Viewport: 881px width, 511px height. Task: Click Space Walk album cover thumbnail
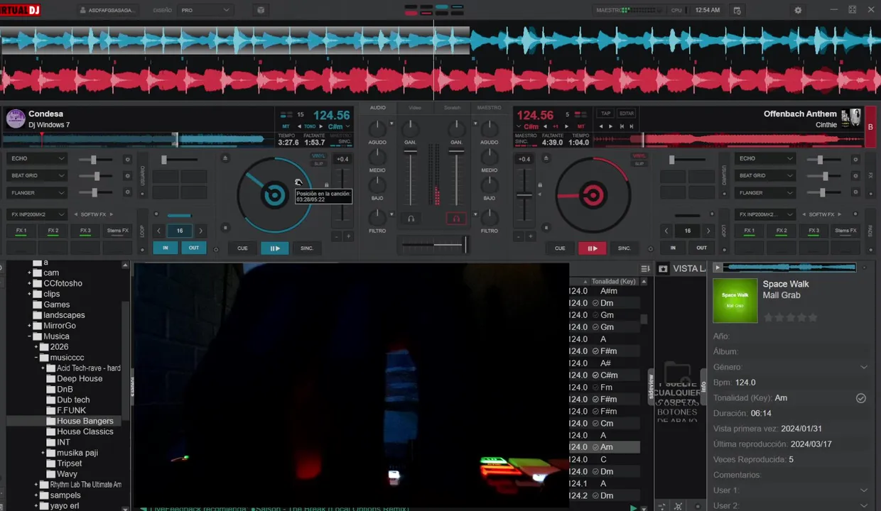click(735, 301)
